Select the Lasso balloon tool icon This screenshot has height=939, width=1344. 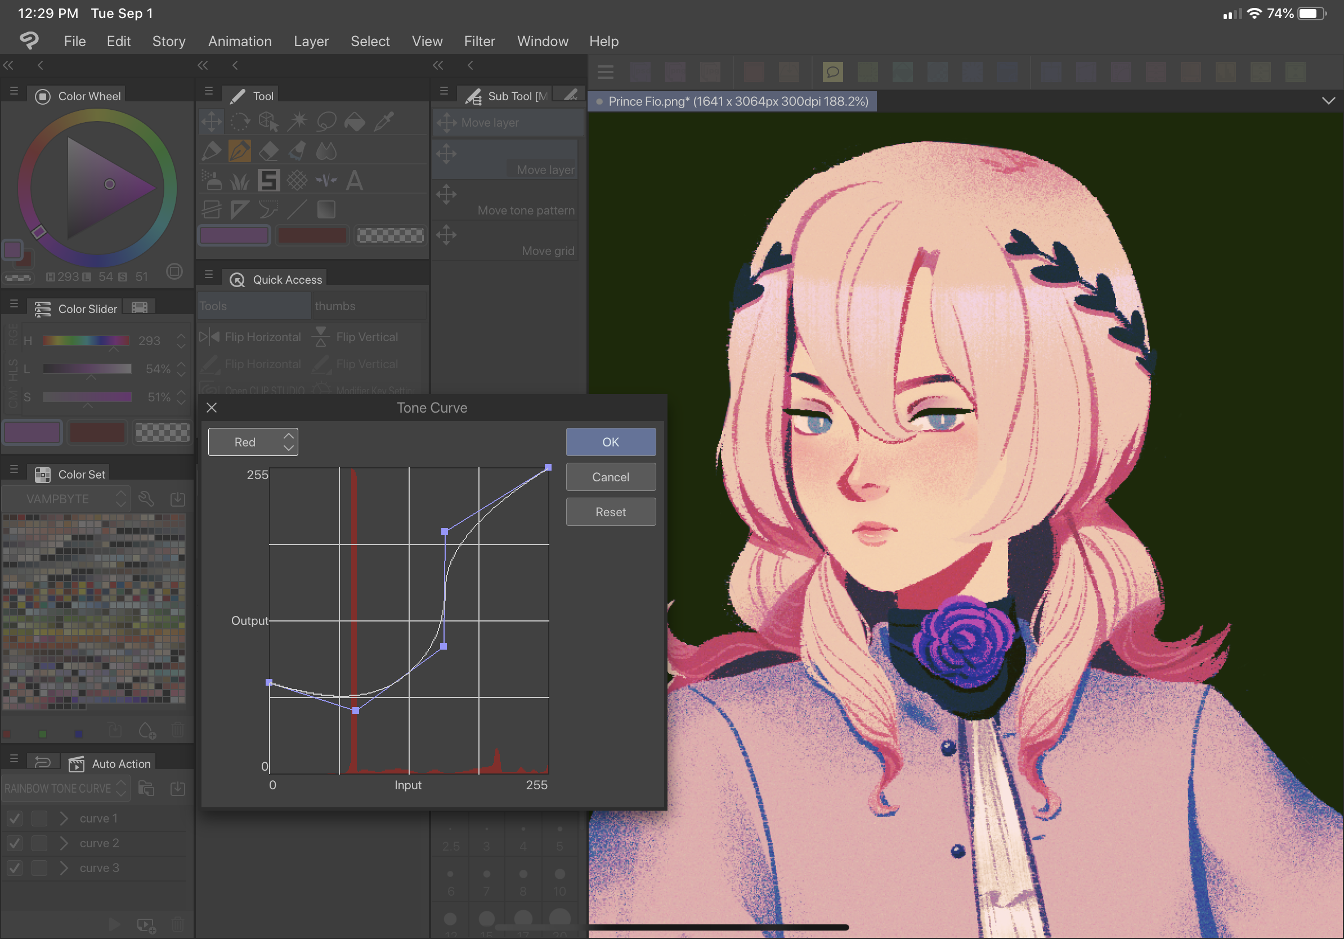tap(326, 122)
